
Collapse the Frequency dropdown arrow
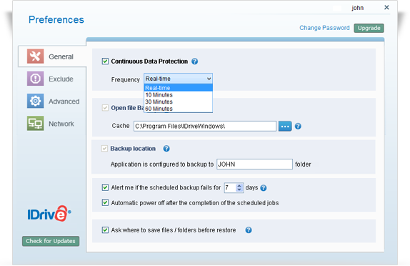click(x=209, y=79)
